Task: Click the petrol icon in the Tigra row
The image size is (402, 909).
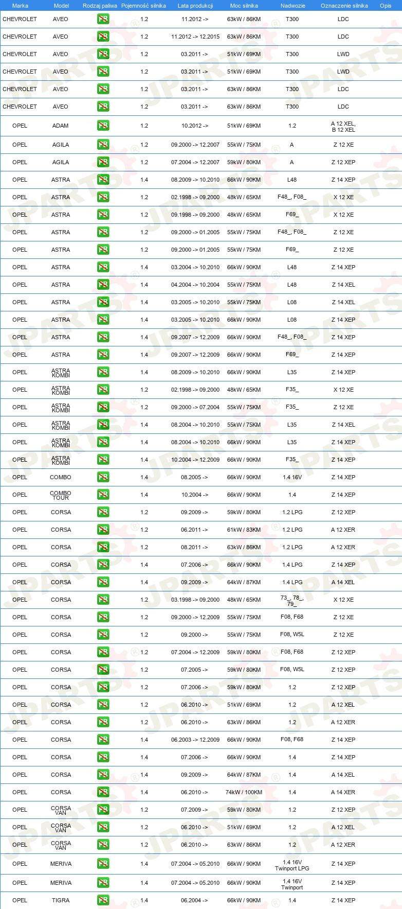Action: tap(103, 900)
